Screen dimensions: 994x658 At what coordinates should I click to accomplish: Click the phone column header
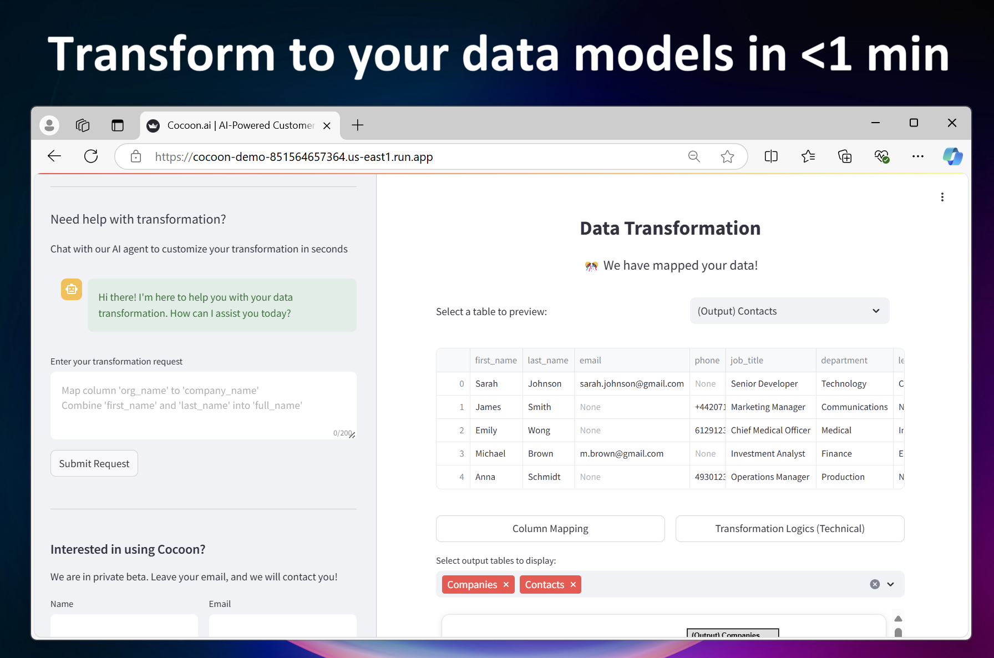tap(707, 360)
